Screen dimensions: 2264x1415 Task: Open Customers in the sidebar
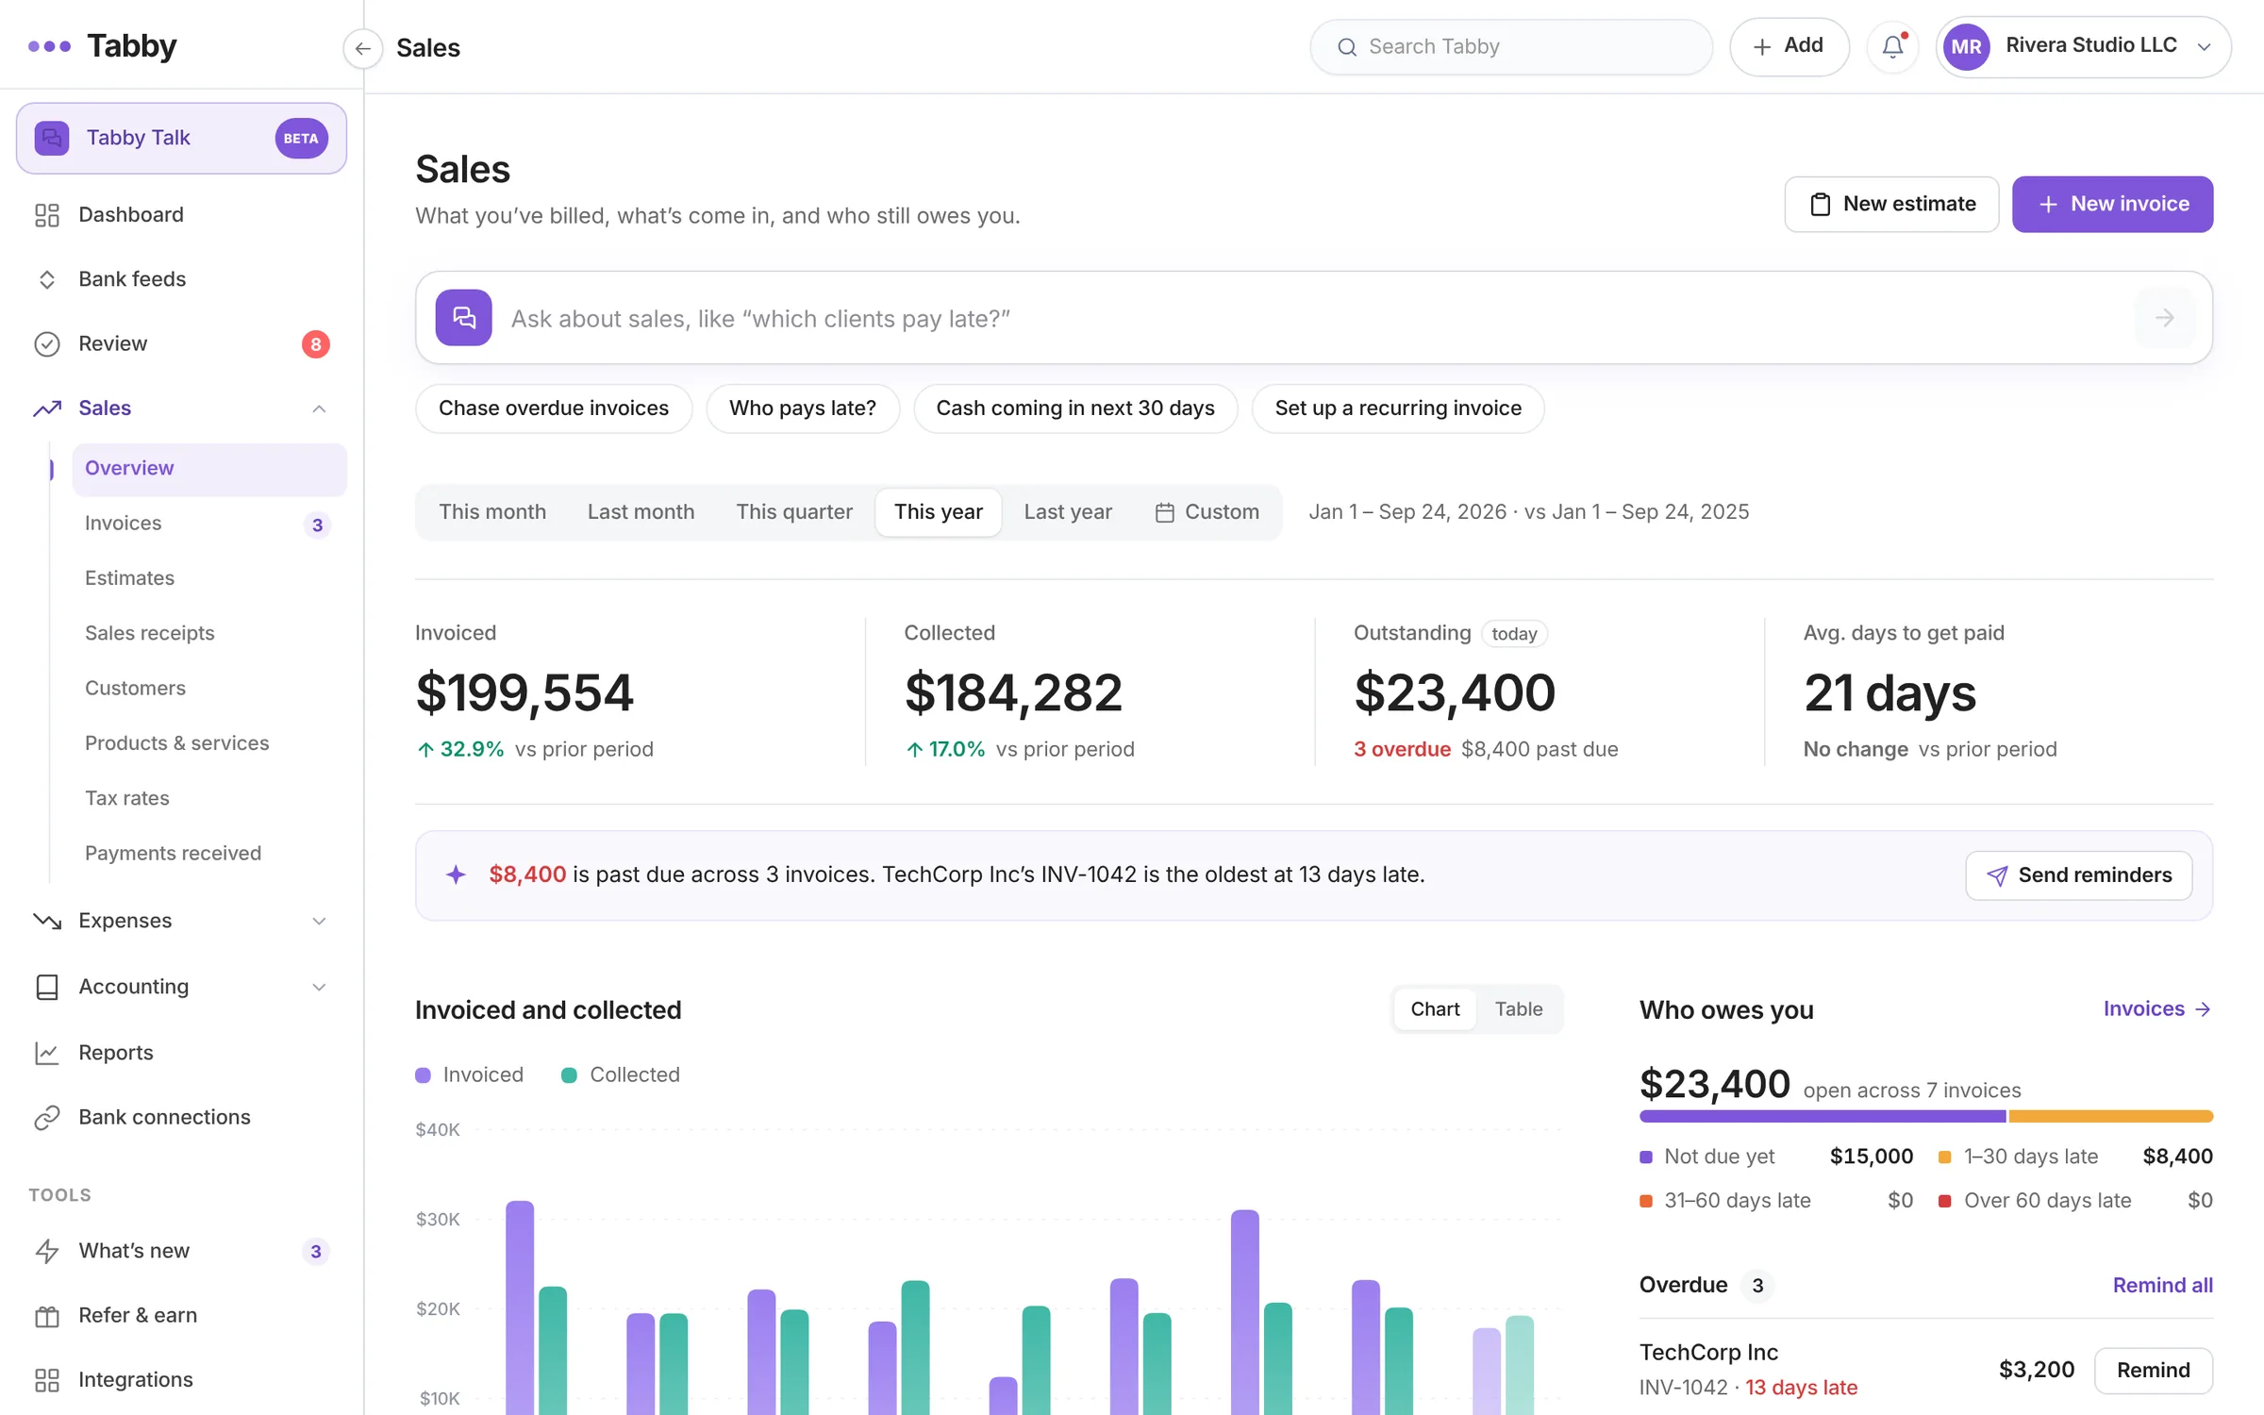[x=209, y=689]
